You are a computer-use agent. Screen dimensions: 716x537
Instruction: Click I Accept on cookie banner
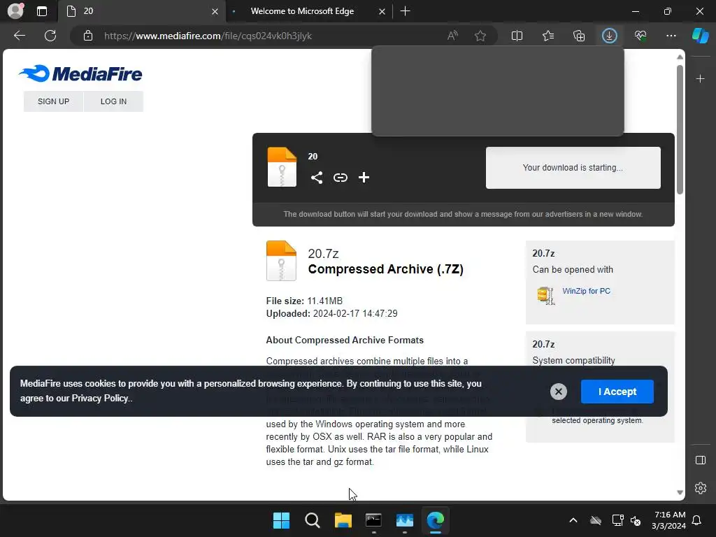617,392
